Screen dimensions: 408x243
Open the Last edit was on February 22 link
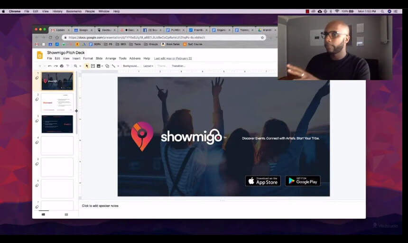(x=173, y=58)
